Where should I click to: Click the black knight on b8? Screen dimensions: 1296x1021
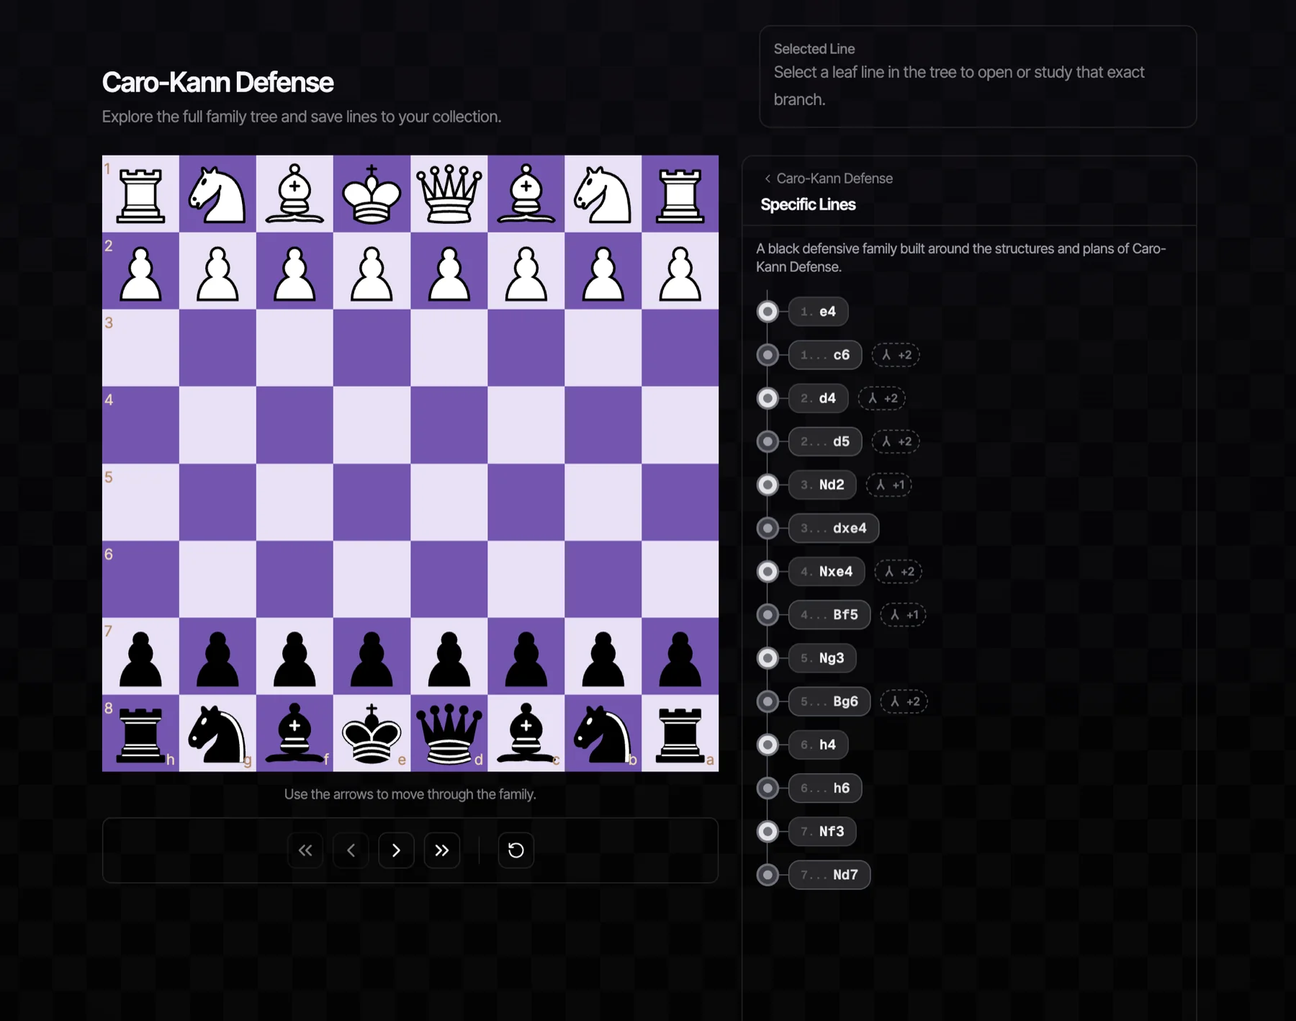[603, 733]
